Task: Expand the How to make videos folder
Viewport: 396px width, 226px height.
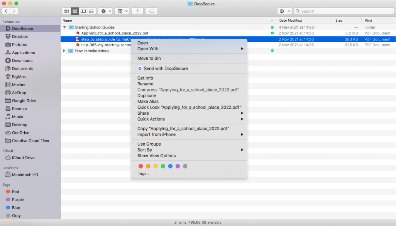Action: pyautogui.click(x=64, y=51)
